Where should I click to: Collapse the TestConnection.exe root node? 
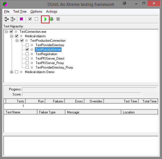[x=6, y=32]
